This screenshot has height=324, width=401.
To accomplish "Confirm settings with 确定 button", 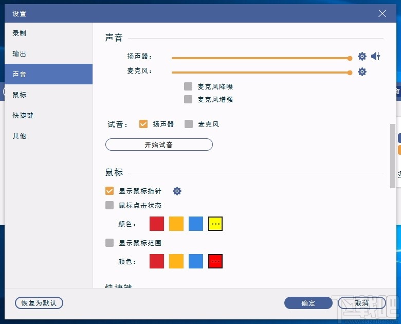I will pyautogui.click(x=308, y=303).
